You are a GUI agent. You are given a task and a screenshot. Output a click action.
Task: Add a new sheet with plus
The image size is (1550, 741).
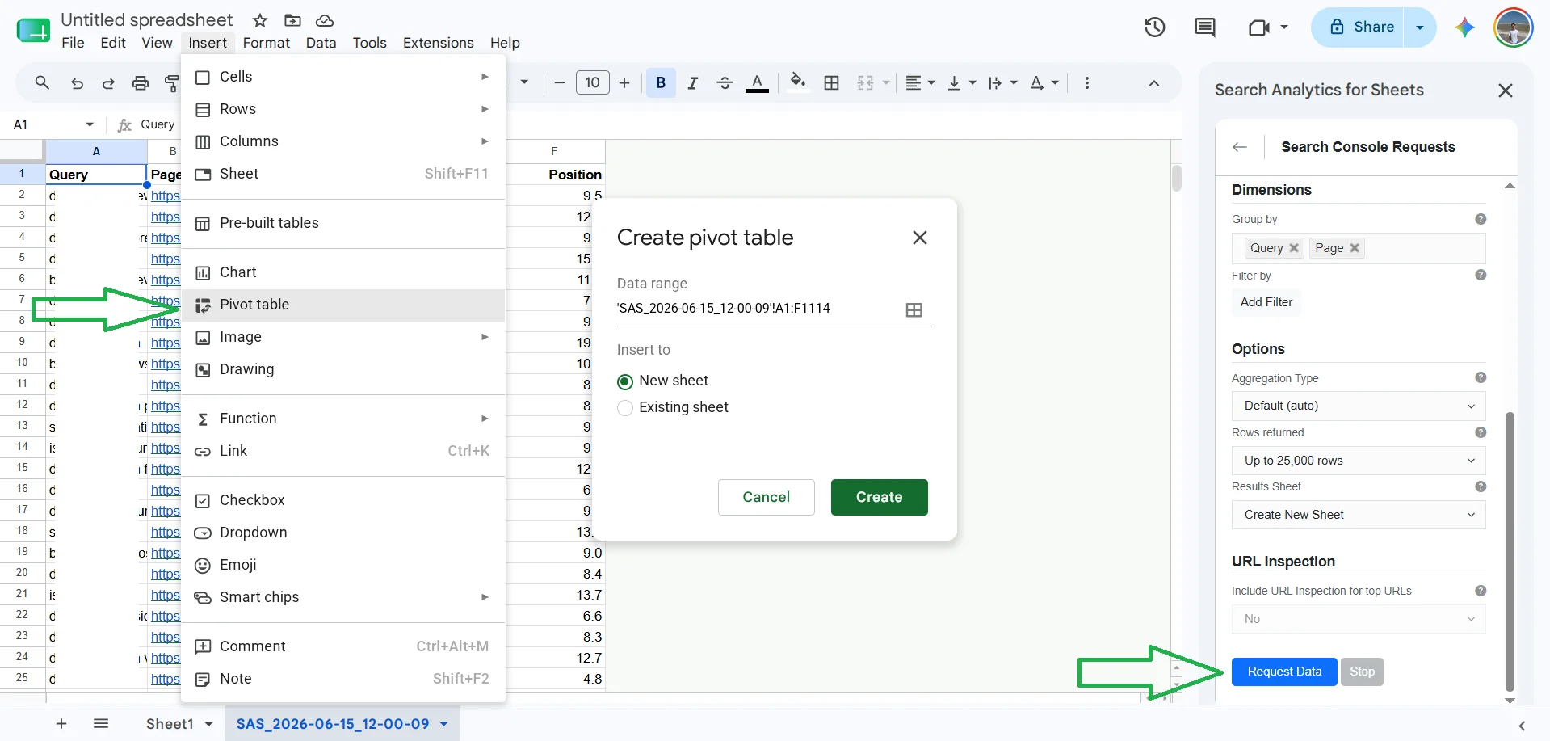pos(61,723)
